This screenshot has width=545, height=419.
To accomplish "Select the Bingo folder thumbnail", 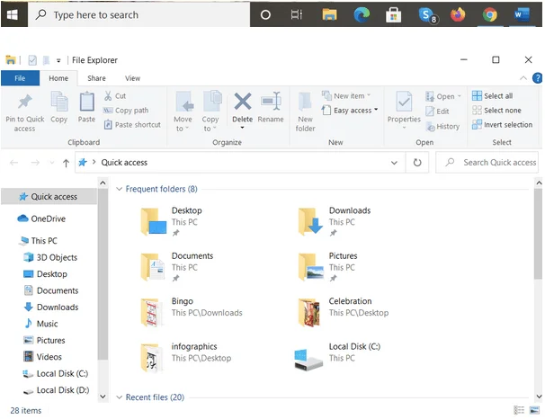I will [x=152, y=312].
